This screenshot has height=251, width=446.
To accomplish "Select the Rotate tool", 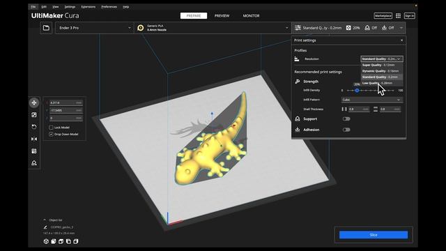I will coord(34,127).
